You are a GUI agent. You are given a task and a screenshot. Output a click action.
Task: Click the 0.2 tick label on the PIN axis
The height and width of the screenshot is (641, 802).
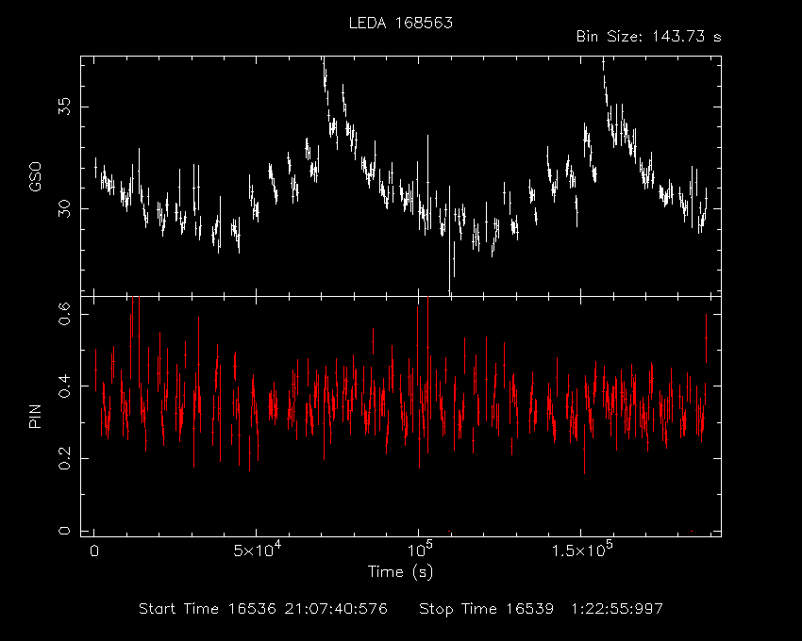coord(64,458)
